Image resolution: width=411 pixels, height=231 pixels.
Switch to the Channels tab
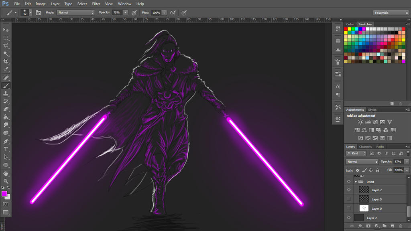(x=365, y=147)
